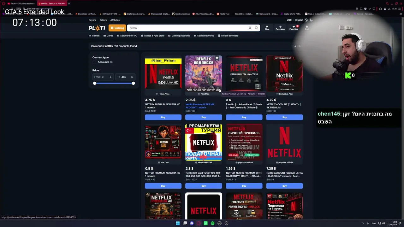Click the globe language icon
This screenshot has width=404, height=227.
pos(306,20)
